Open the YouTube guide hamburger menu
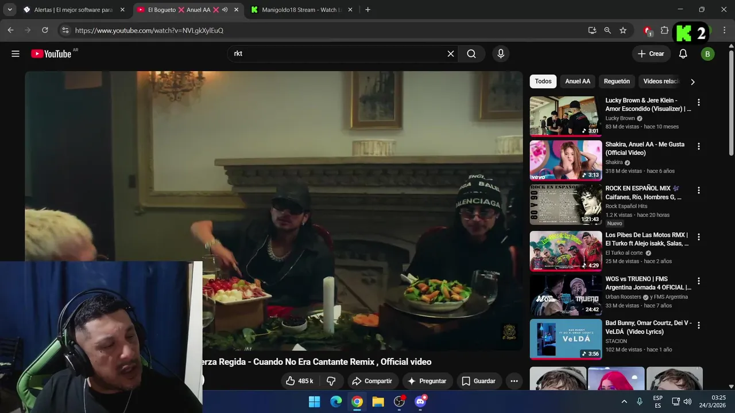The image size is (735, 413). (x=16, y=54)
